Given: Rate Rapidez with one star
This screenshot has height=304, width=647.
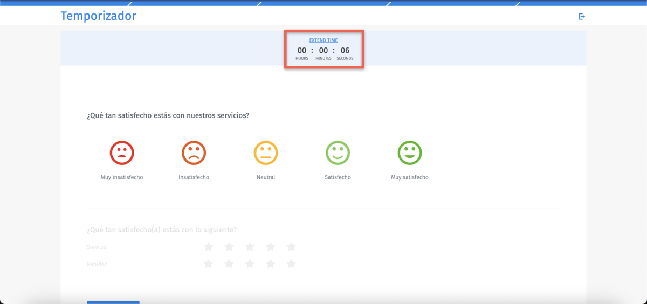Looking at the screenshot, I should coord(208,264).
